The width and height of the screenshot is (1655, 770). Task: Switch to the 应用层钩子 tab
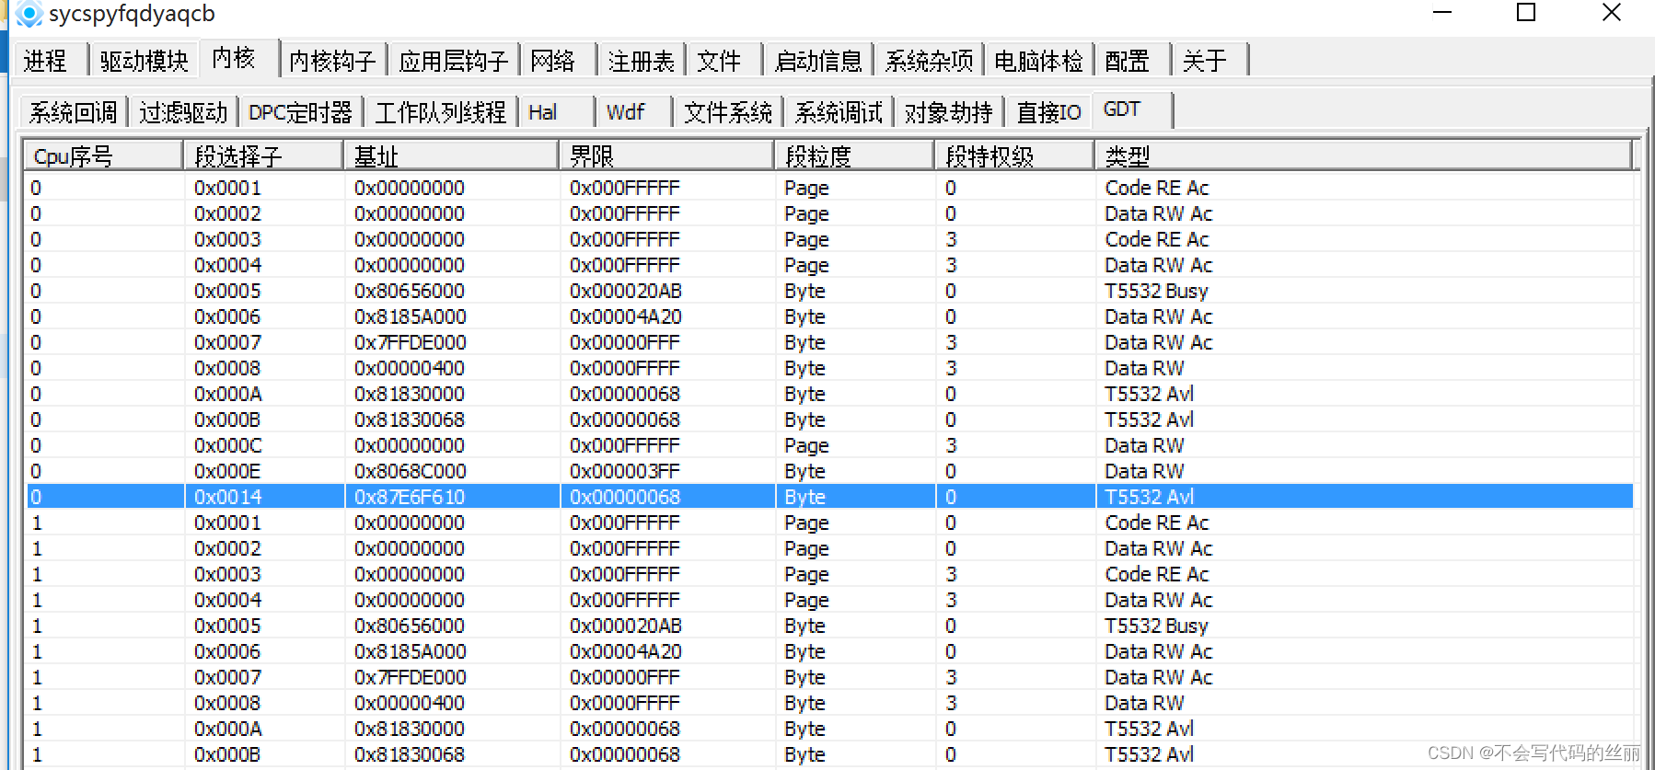pyautogui.click(x=453, y=61)
